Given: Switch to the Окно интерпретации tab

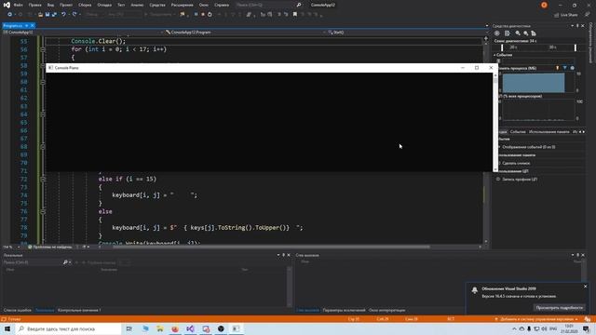Looking at the screenshot, I should pos(387,310).
